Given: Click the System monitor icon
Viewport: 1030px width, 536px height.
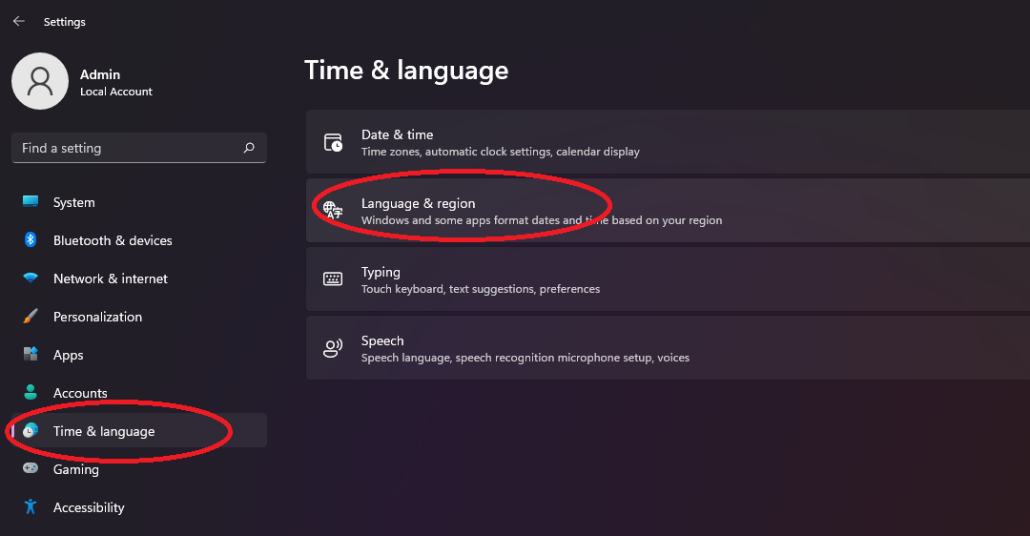Looking at the screenshot, I should click(x=31, y=201).
